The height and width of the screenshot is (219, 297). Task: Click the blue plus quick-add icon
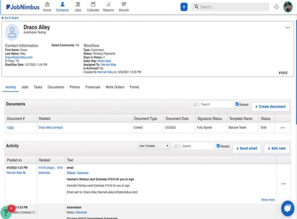(x=183, y=7)
